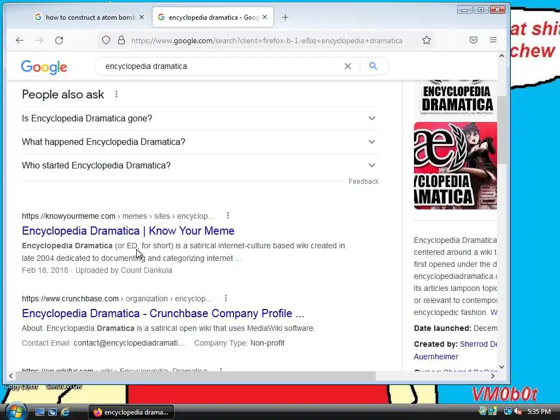This screenshot has width=560, height=420.
Task: Open the Firefox hamburger menu
Action: [493, 40]
